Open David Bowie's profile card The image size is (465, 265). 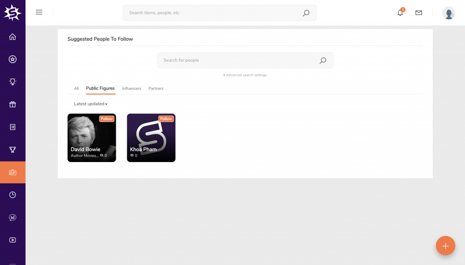pyautogui.click(x=92, y=138)
